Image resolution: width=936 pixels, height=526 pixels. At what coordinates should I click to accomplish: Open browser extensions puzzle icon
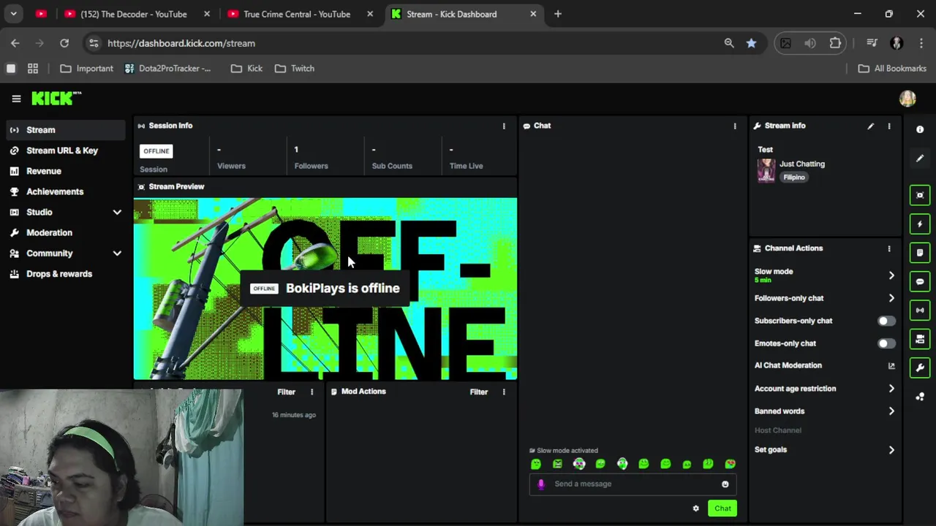[x=835, y=43]
